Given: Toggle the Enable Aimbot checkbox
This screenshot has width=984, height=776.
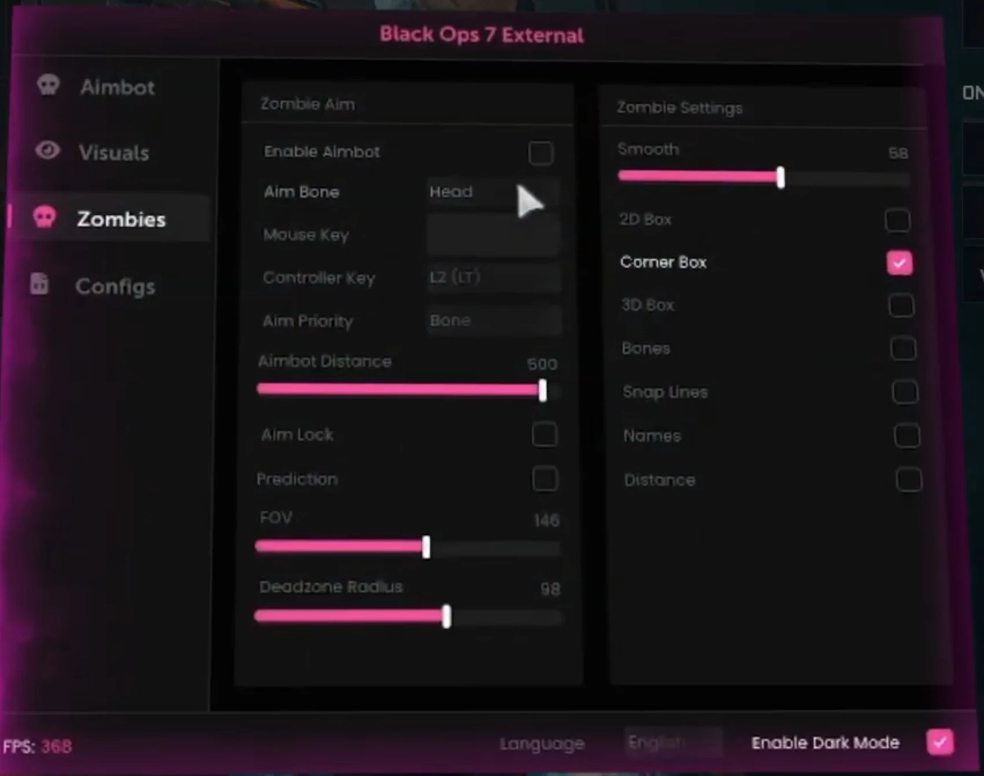Looking at the screenshot, I should tap(541, 153).
